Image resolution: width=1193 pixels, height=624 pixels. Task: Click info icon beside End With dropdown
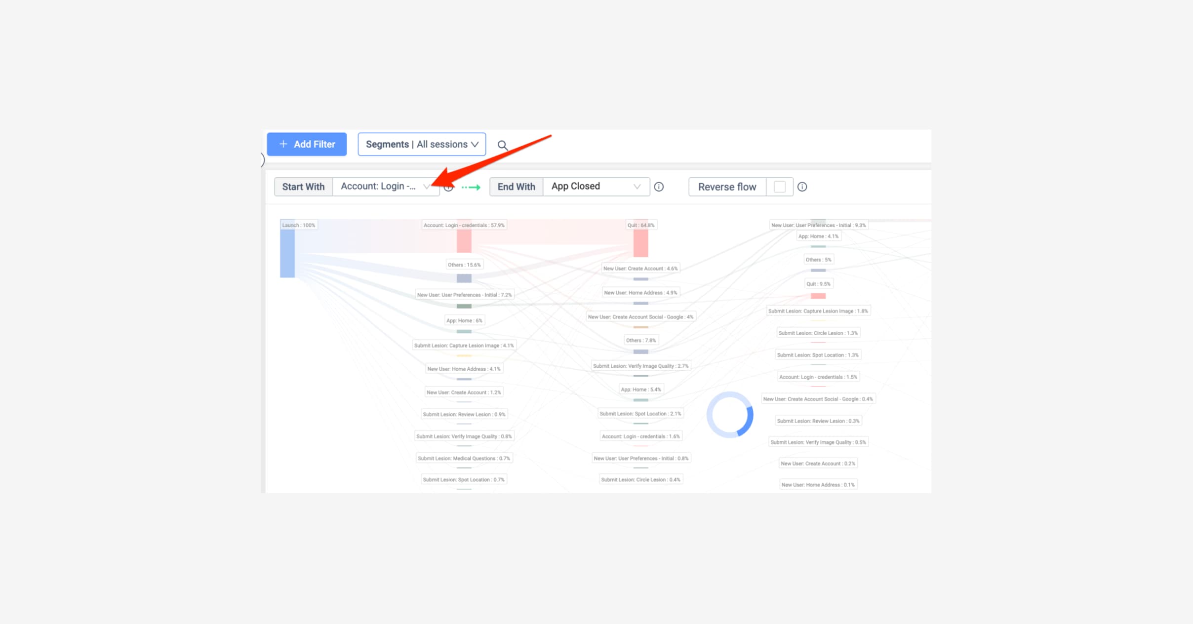click(x=659, y=187)
